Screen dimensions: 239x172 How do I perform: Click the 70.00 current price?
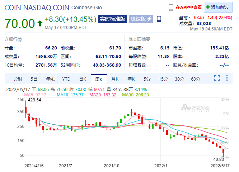tap(20, 23)
